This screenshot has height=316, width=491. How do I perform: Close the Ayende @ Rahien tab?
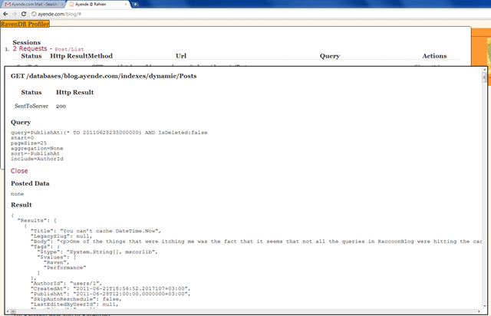[x=126, y=5]
